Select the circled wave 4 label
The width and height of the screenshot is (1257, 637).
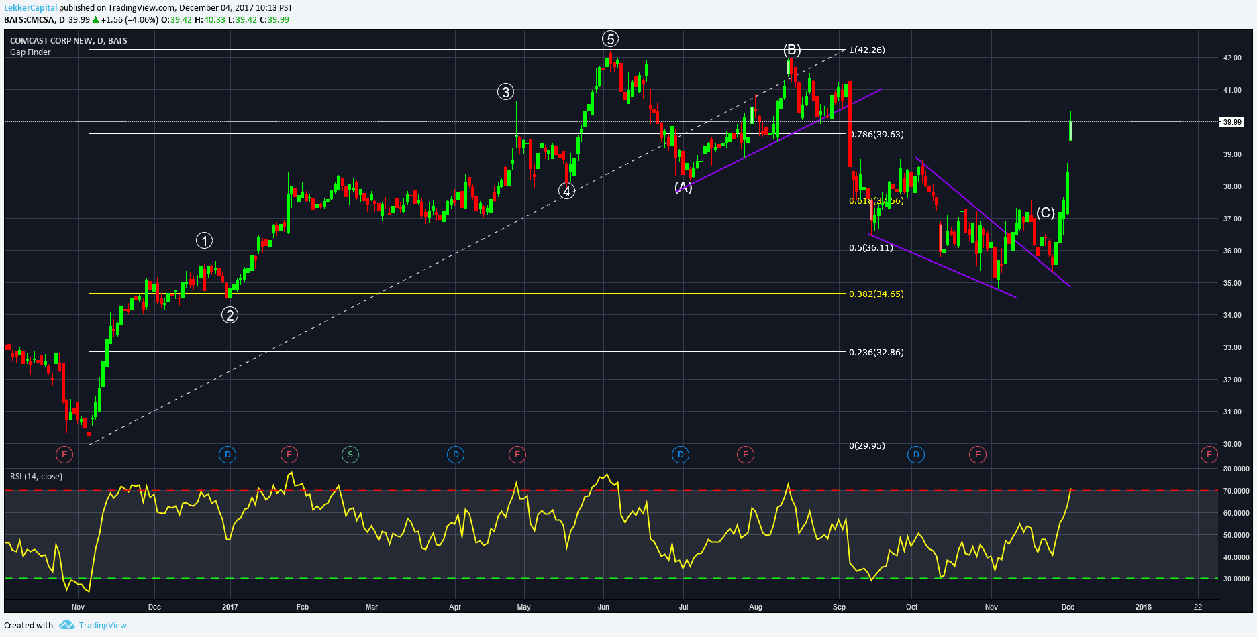click(x=567, y=192)
